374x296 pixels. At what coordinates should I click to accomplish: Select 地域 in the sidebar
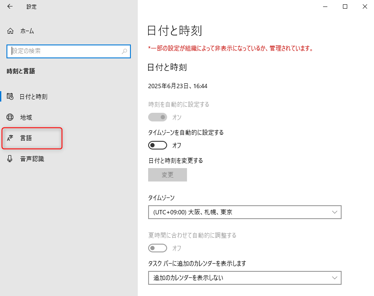click(x=26, y=118)
